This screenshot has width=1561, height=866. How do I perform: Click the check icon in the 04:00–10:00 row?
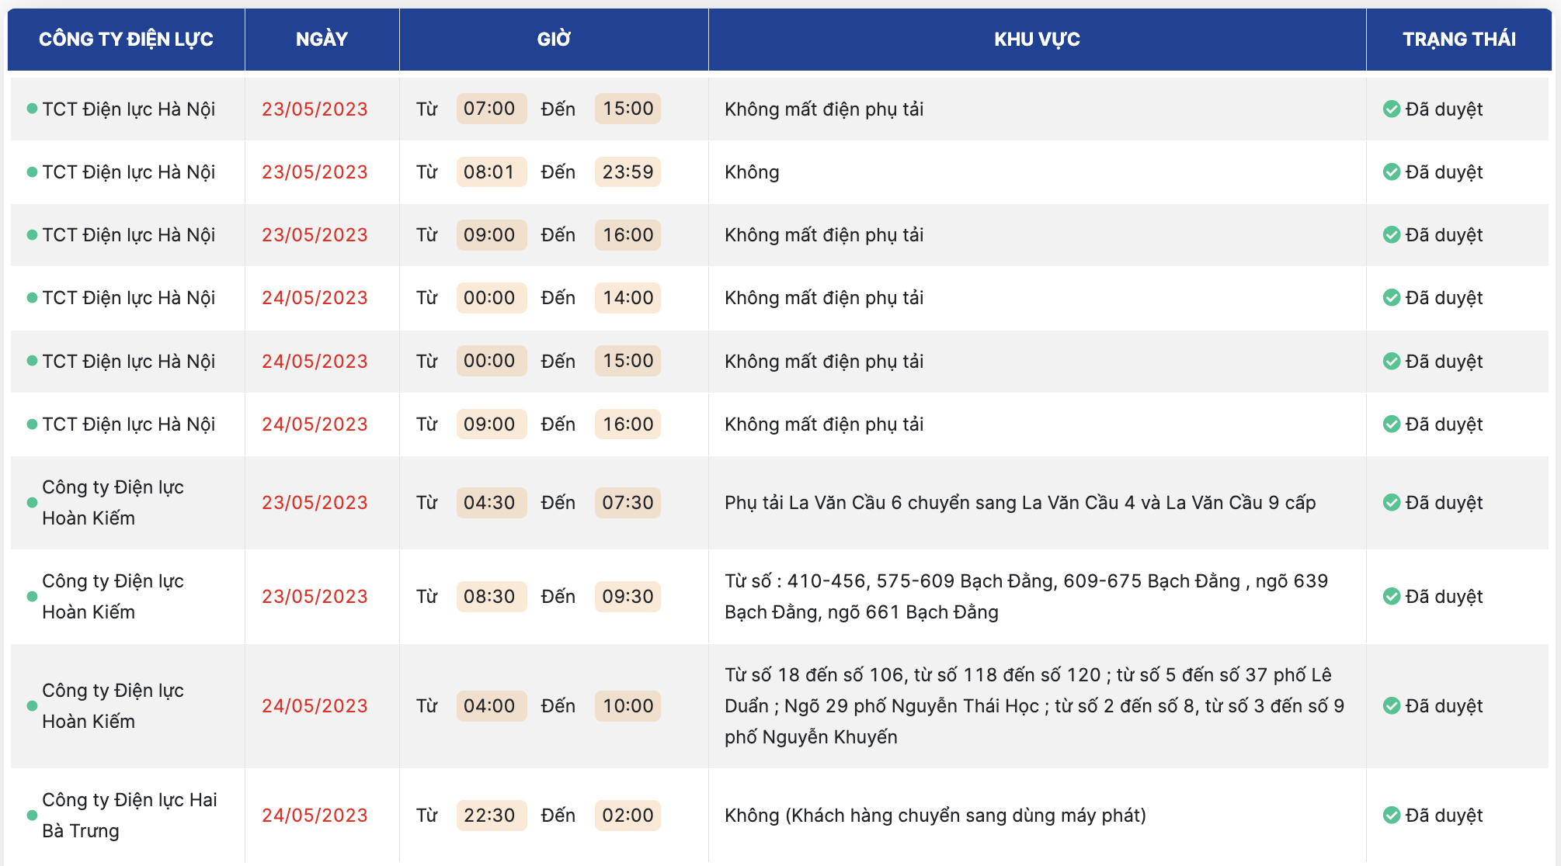click(x=1391, y=705)
